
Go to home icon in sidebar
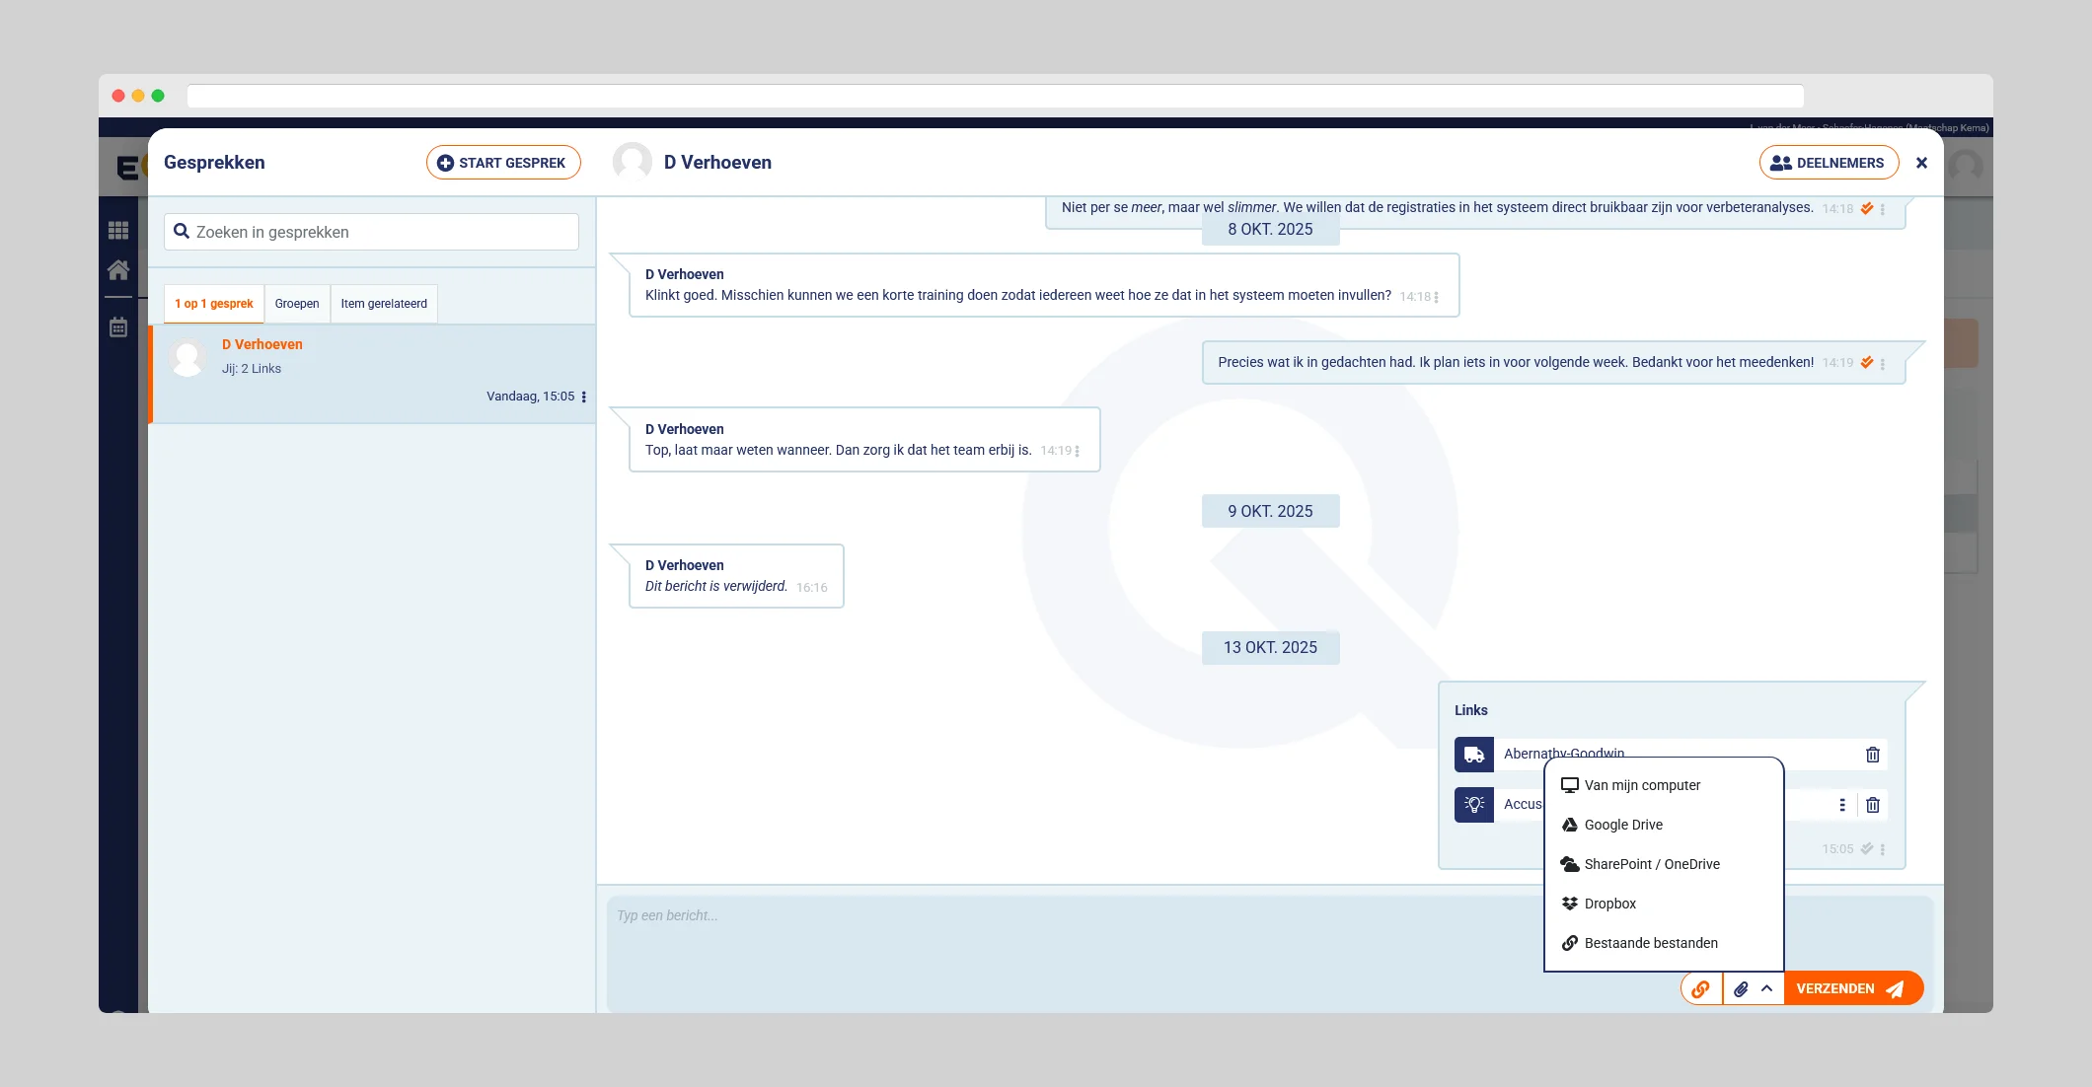pyautogui.click(x=118, y=269)
